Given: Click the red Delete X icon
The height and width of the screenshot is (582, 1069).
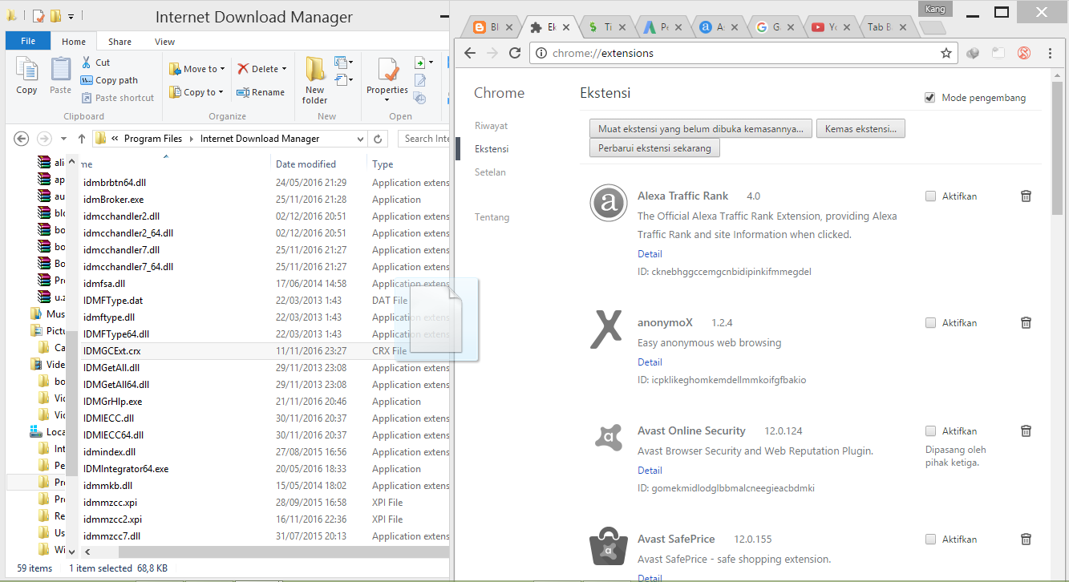Looking at the screenshot, I should (243, 69).
